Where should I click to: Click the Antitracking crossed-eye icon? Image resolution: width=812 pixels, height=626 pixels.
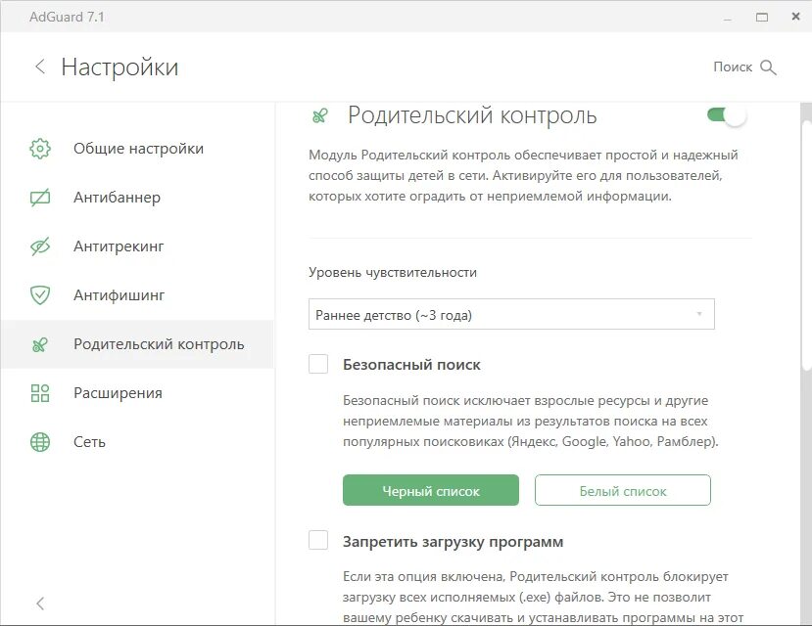(40, 246)
